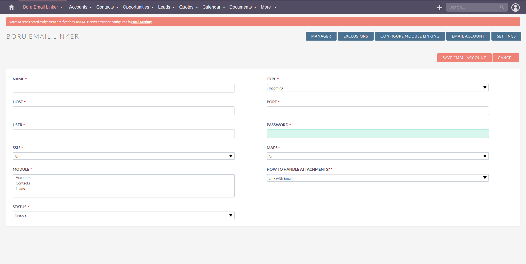Open the Quotes menu
This screenshot has height=264, width=526.
point(188,7)
